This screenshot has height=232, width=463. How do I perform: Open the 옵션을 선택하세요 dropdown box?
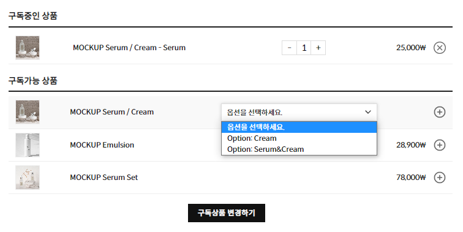coord(299,112)
